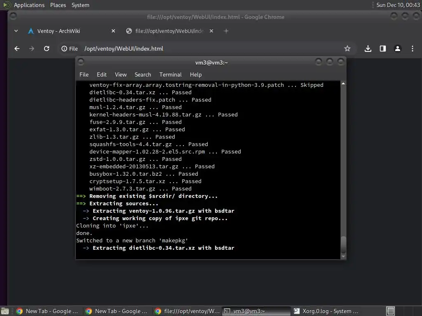The width and height of the screenshot is (422, 316).
Task: Toggle Chrome side panel icon
Action: coord(383,49)
